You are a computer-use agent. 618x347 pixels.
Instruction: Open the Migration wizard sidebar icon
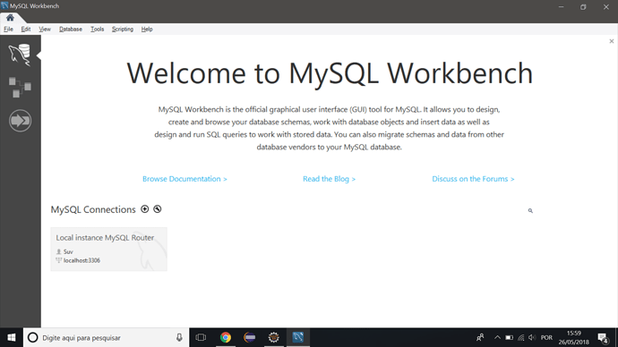click(x=20, y=121)
